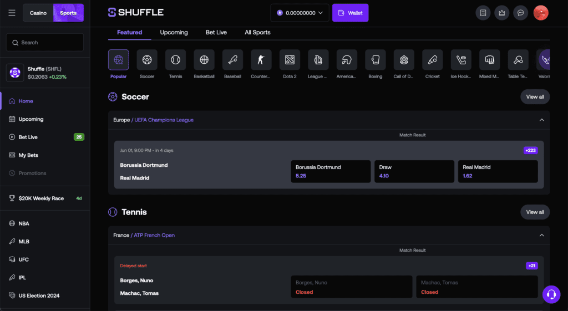The image size is (568, 311).
Task: Click View all for Tennis
Action: point(535,212)
